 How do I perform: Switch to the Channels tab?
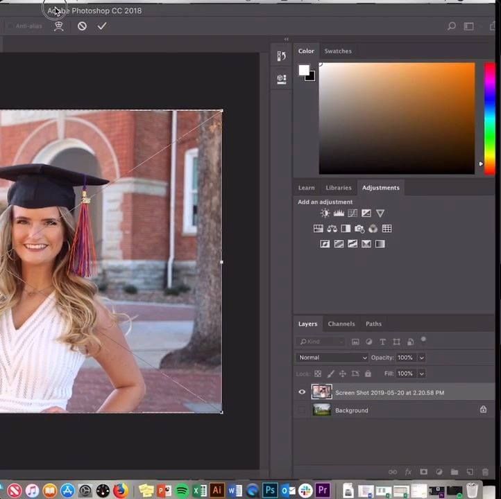pos(341,324)
